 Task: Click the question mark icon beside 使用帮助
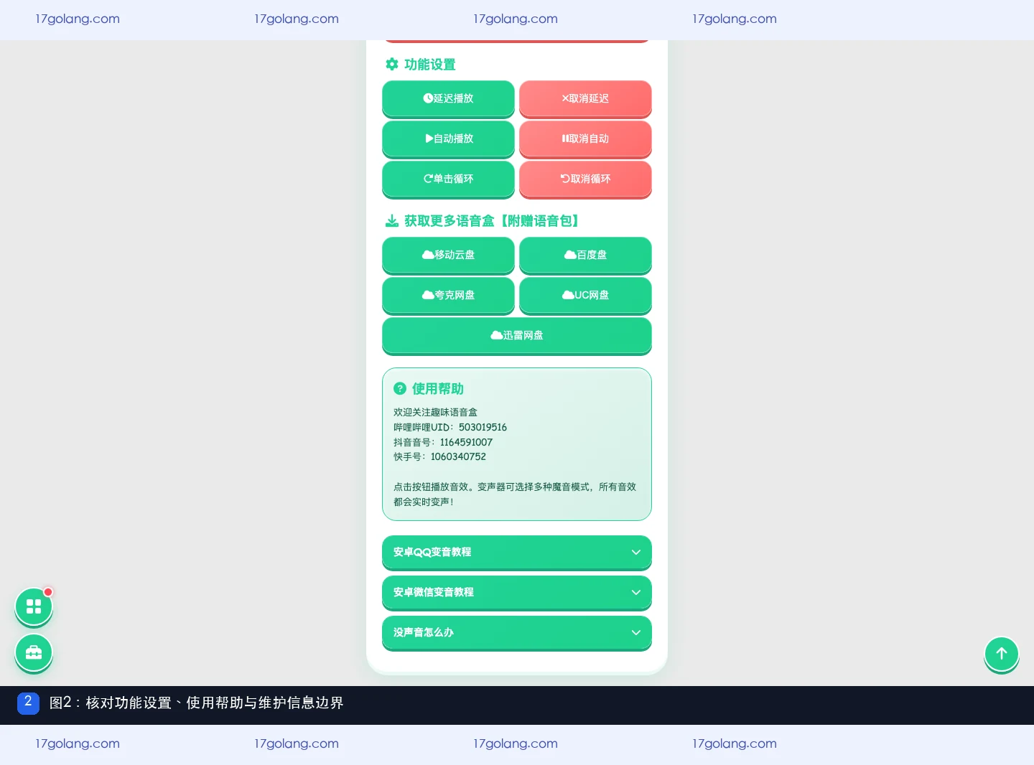400,388
